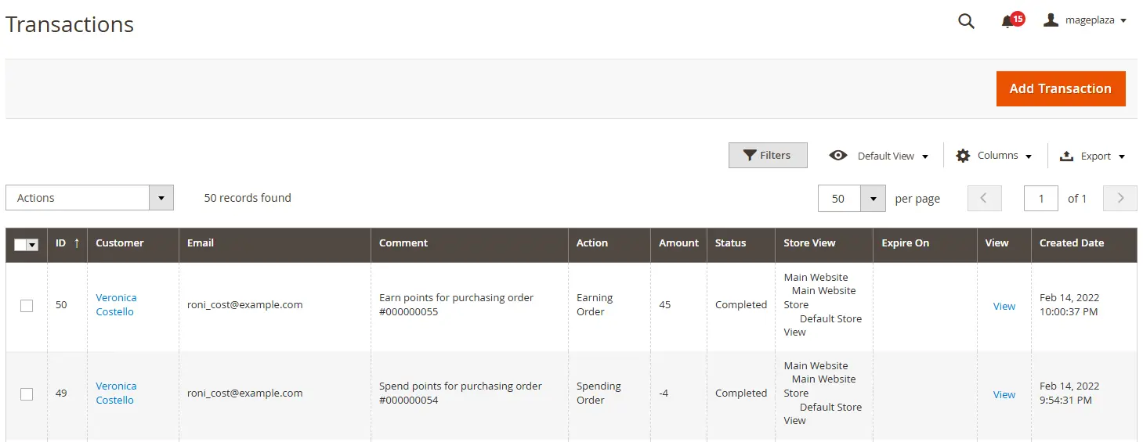
Task: Click the Completed status in row 50
Action: [741, 305]
